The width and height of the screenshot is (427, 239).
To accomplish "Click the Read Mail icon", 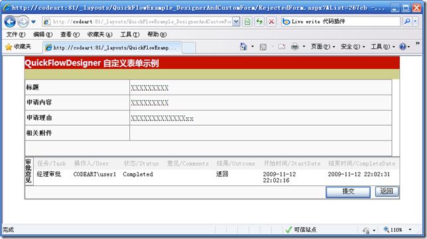I will pos(282,47).
